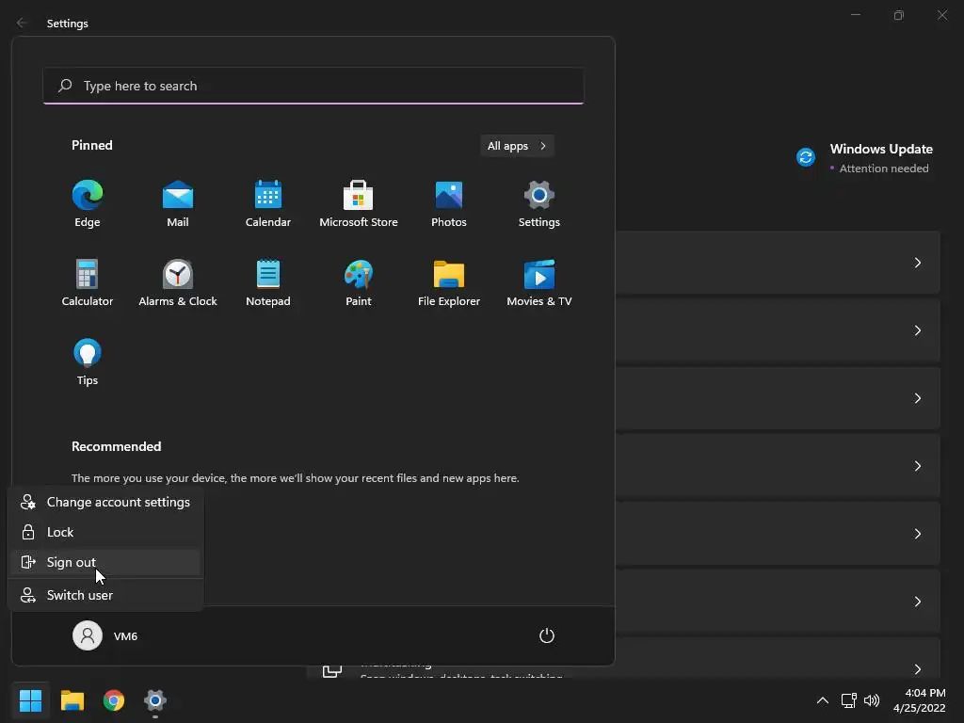Open Notepad from pinned apps
Image resolution: width=964 pixels, height=723 pixels.
point(268,282)
